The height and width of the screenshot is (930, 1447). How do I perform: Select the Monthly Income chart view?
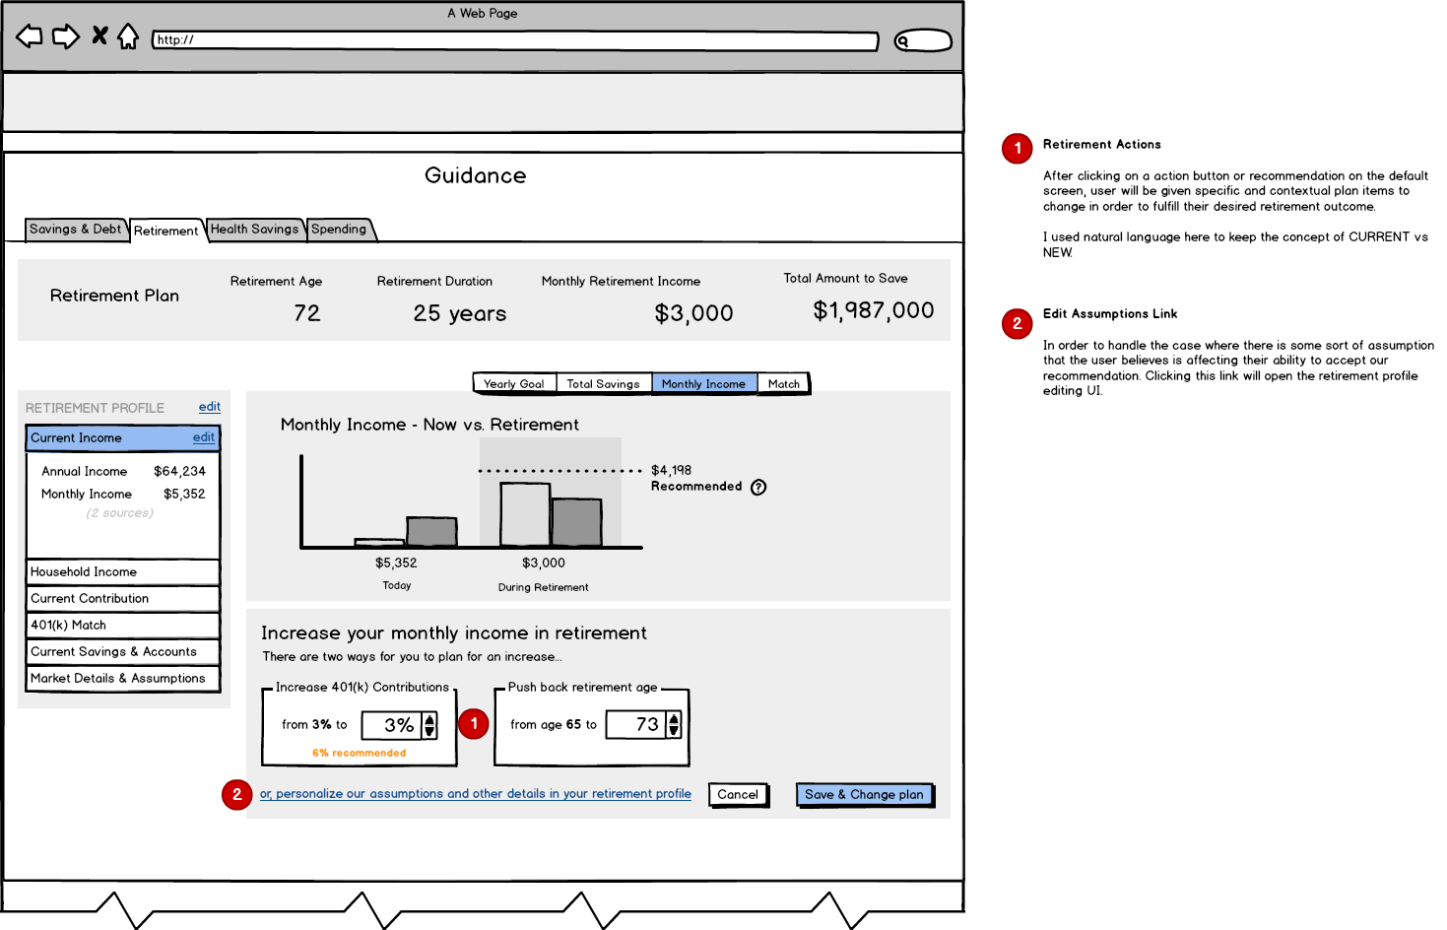[704, 384]
